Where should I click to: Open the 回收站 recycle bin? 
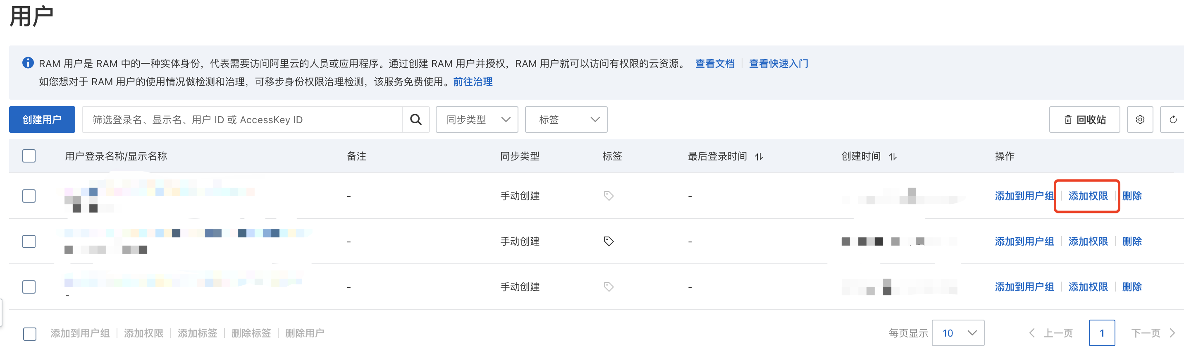[x=1084, y=120]
